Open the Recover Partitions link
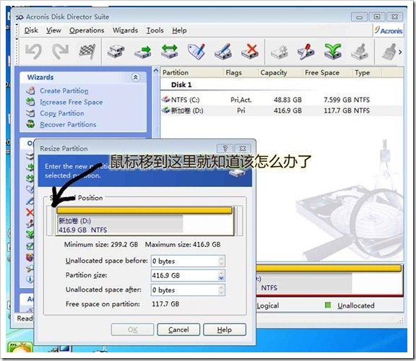 coord(68,124)
